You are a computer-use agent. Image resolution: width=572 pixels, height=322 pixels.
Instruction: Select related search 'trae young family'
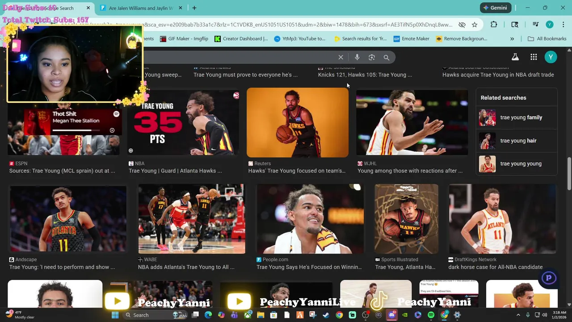517,118
